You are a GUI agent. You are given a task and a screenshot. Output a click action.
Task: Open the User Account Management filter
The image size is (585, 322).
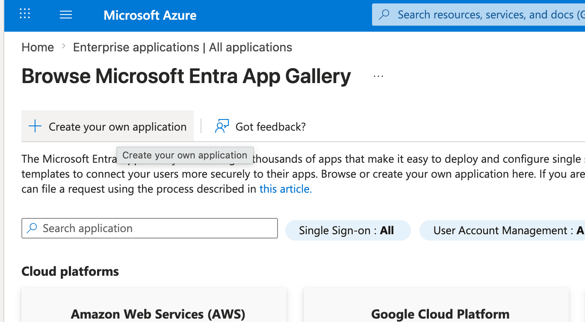click(502, 230)
